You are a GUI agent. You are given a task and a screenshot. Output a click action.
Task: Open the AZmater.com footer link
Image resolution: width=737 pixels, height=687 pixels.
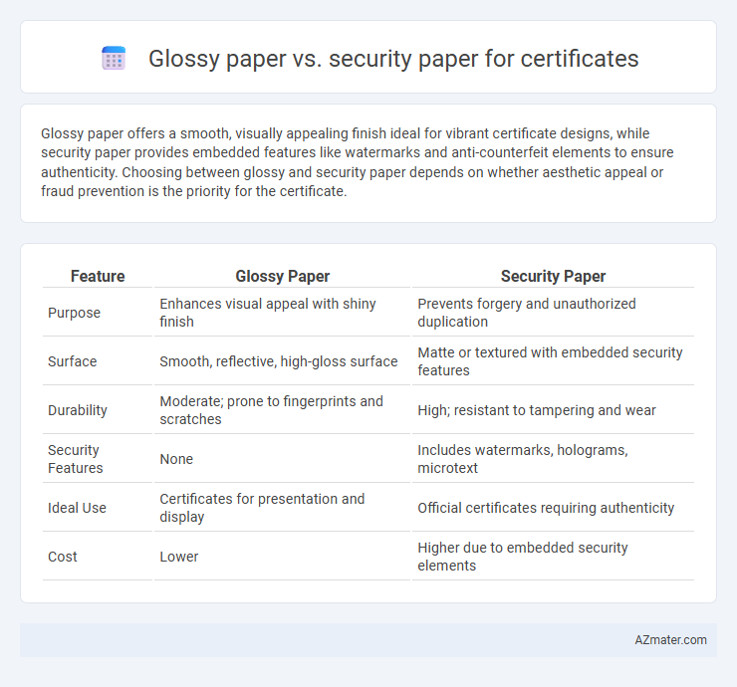670,640
